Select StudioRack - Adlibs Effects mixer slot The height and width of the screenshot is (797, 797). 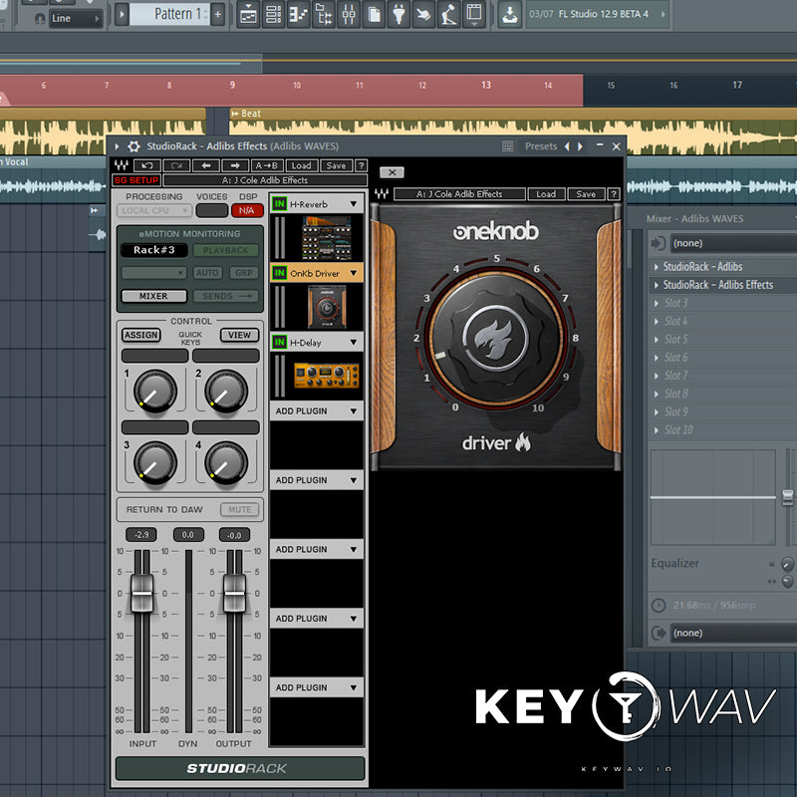click(x=723, y=285)
